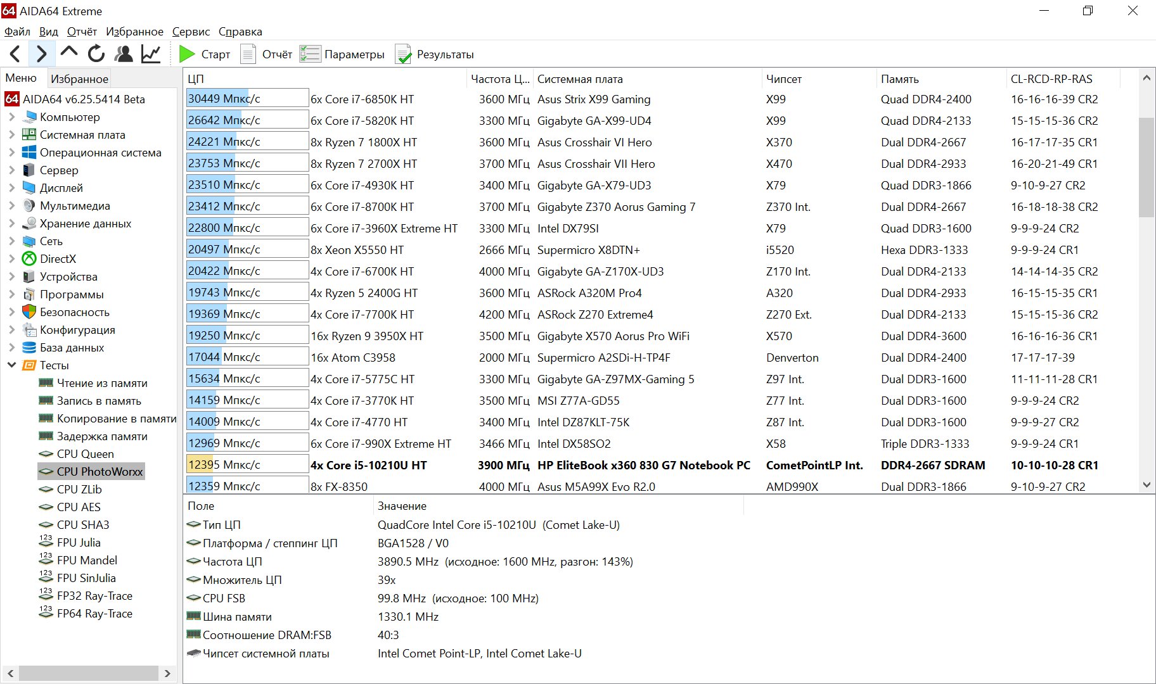The width and height of the screenshot is (1156, 684).
Task: Click the Тесты folder icon
Action: (29, 365)
